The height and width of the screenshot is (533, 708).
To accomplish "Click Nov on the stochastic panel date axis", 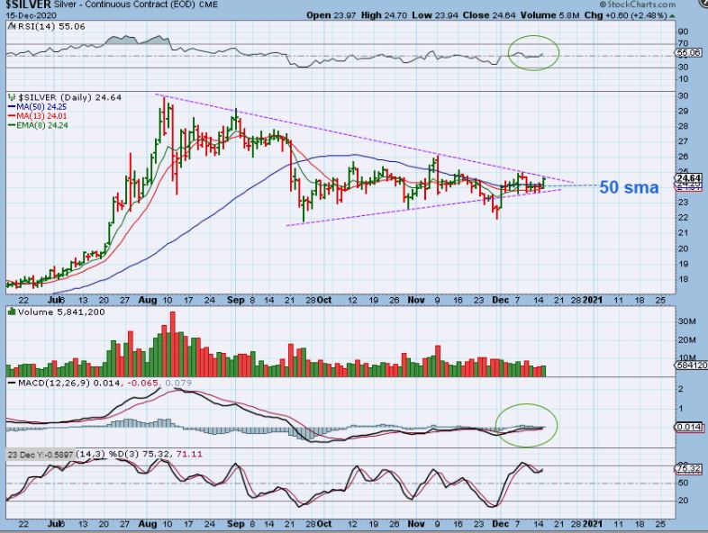I will coord(416,524).
